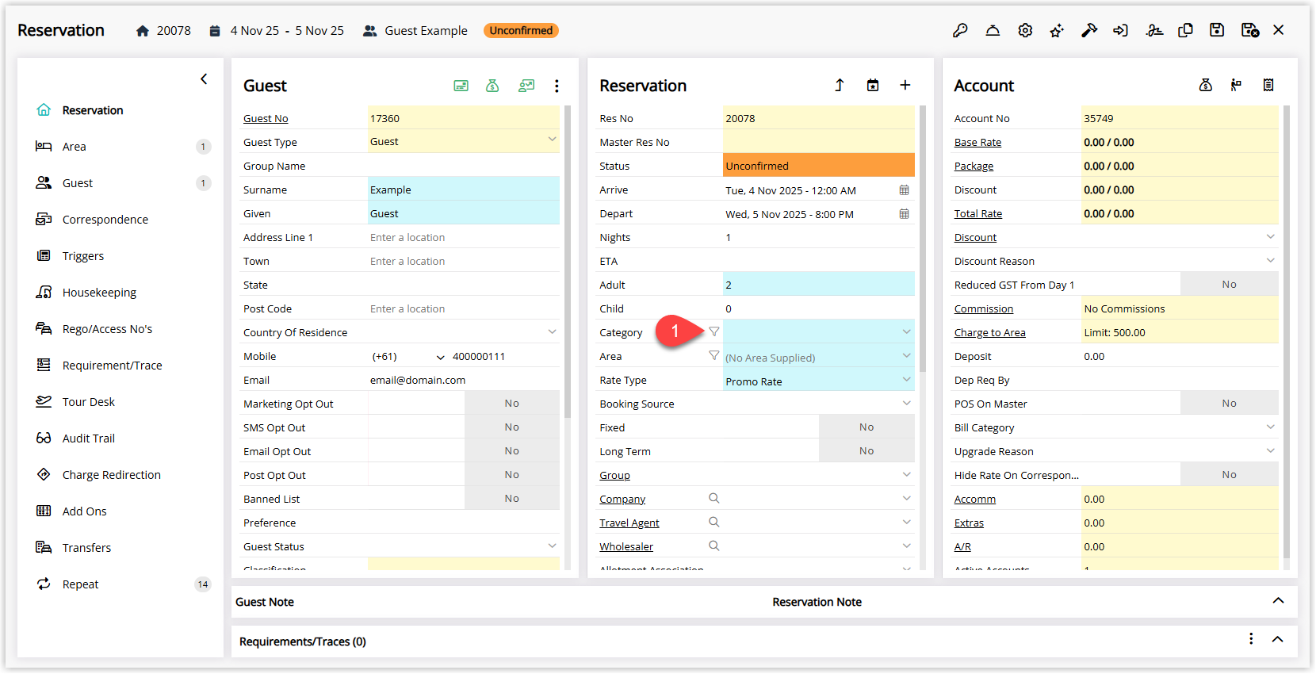The width and height of the screenshot is (1316, 674).
Task: Click the hammer tool icon
Action: click(1089, 30)
